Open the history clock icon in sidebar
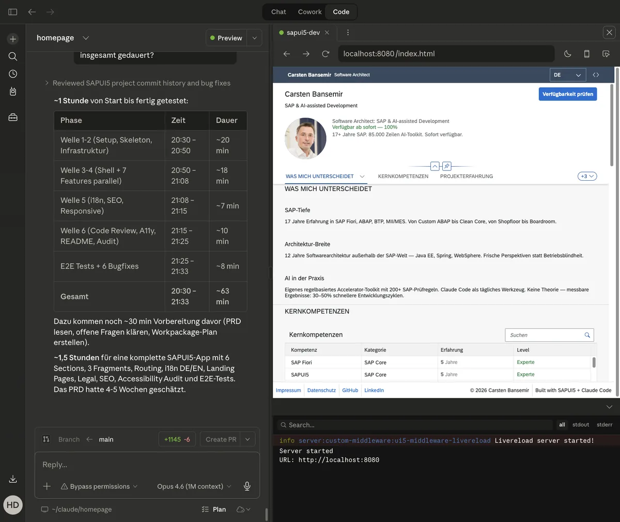Screen dimensions: 620x522 13,74
